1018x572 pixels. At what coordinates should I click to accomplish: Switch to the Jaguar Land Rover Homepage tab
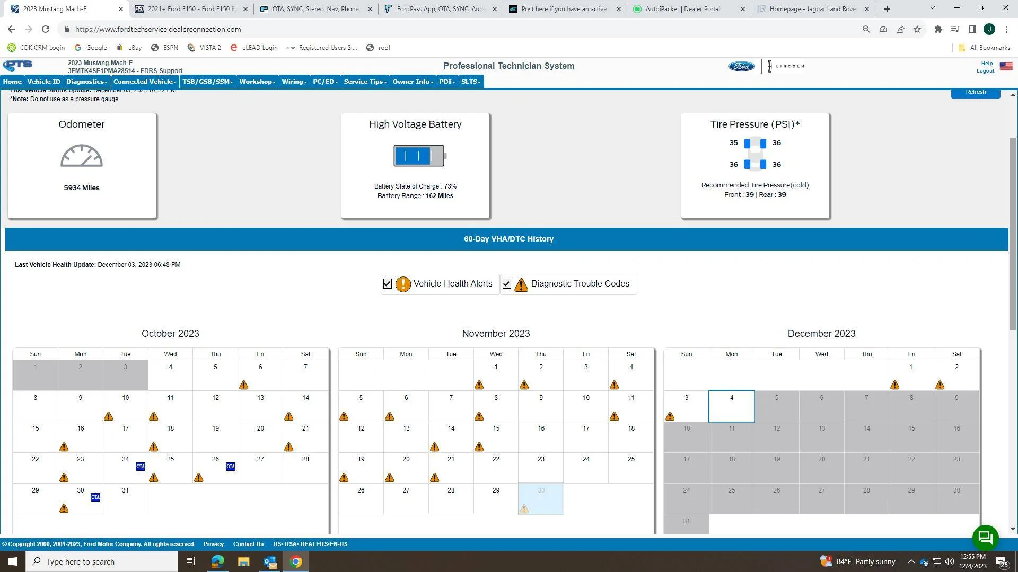pos(814,9)
